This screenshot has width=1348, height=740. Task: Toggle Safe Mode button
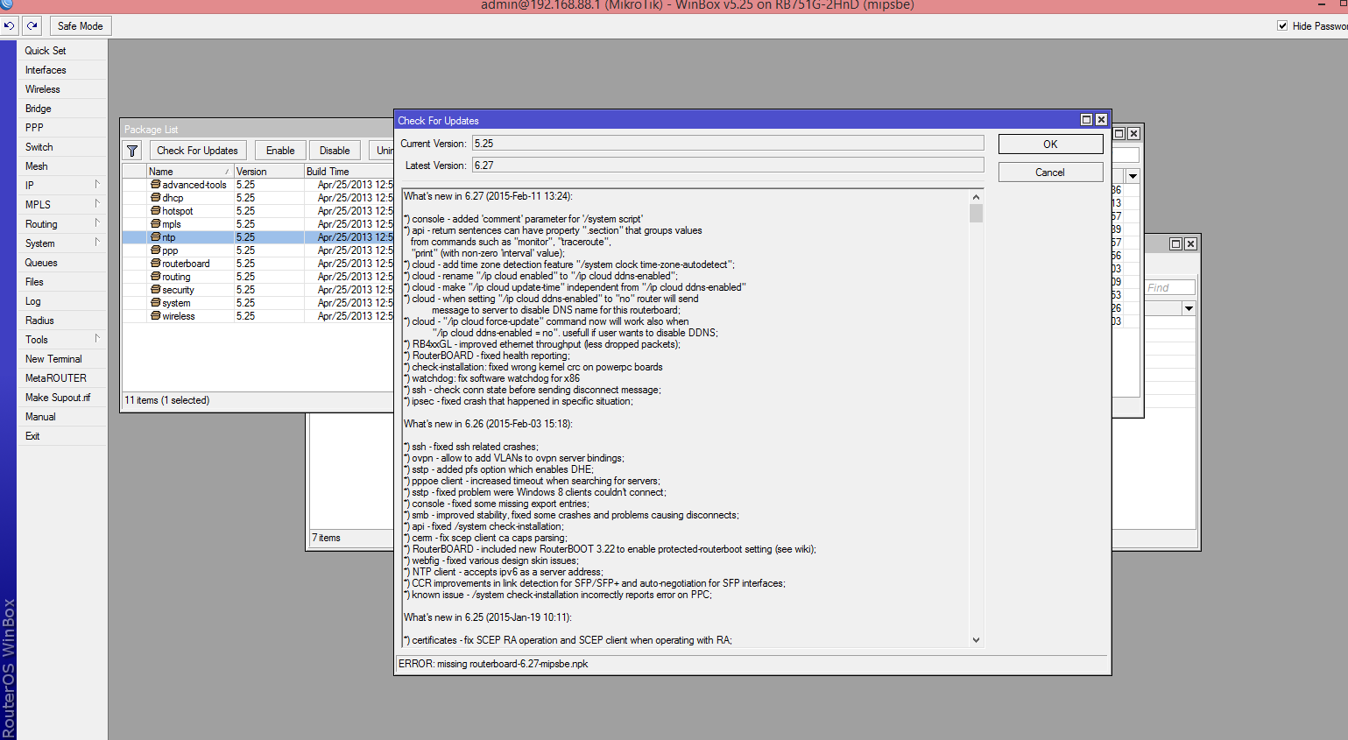click(80, 26)
